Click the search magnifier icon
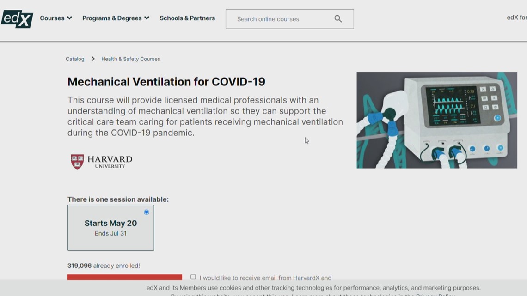This screenshot has height=296, width=527. pos(338,19)
